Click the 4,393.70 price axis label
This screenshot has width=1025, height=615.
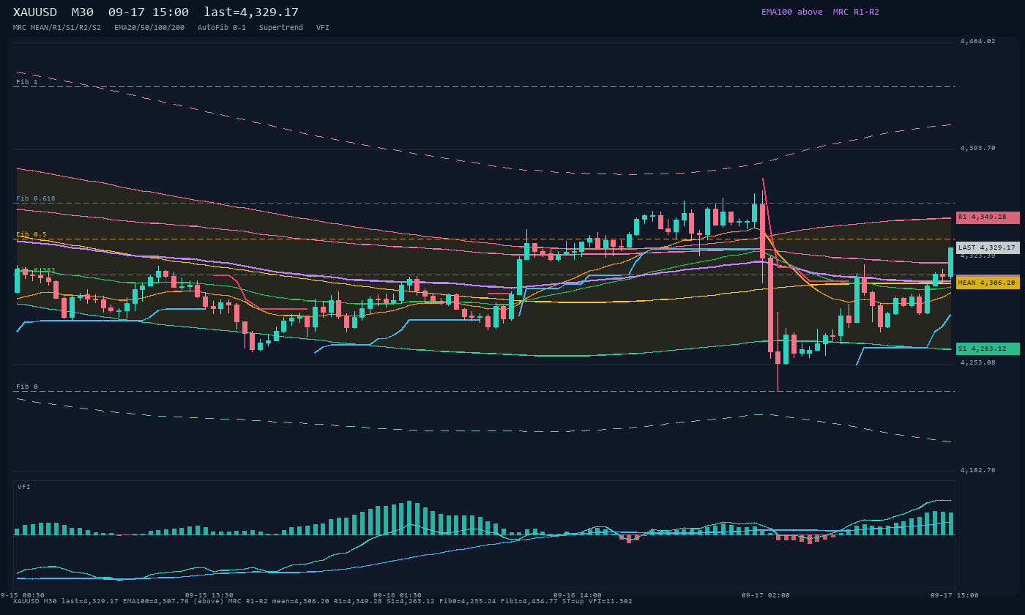pyautogui.click(x=977, y=148)
